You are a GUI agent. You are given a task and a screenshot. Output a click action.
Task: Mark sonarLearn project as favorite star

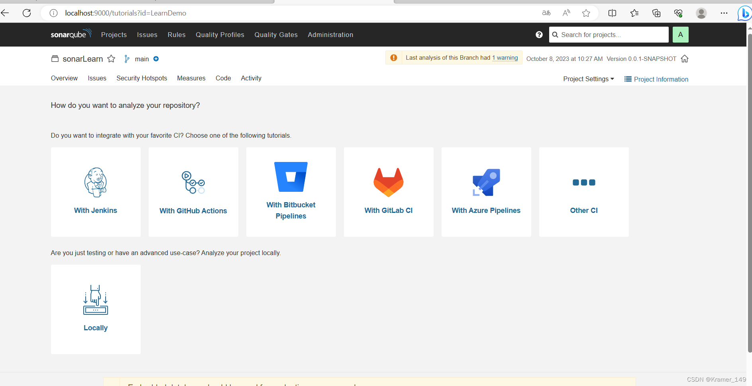(x=111, y=59)
